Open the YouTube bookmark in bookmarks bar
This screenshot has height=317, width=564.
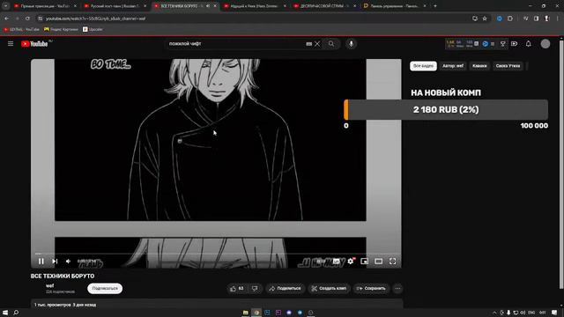point(21,29)
